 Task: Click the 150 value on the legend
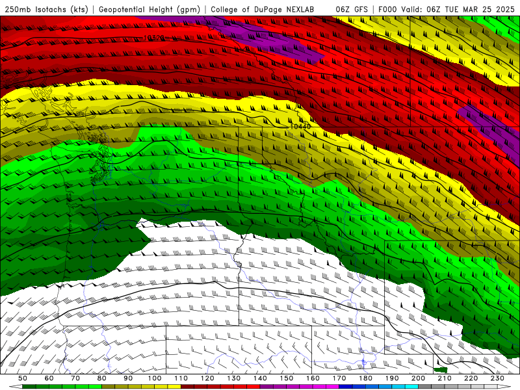coord(287,378)
